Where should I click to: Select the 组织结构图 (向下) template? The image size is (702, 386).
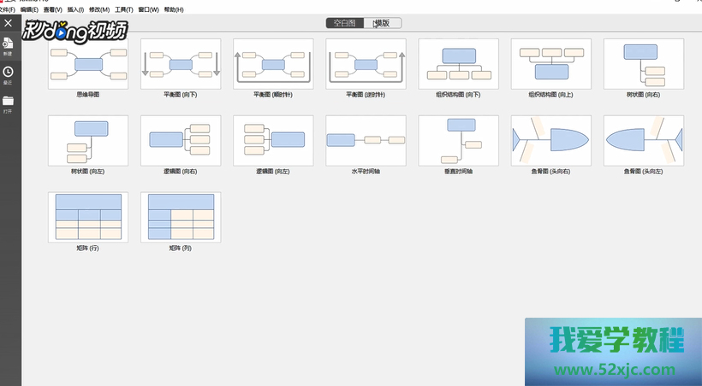(x=458, y=64)
